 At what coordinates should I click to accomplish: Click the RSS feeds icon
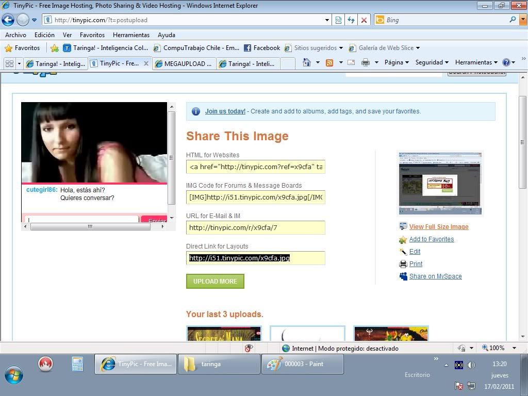tap(329, 62)
